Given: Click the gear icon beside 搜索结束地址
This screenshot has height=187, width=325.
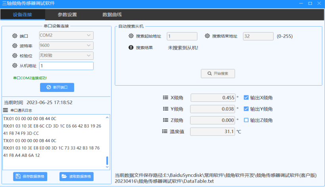Looking at the screenshot, I should (x=207, y=36).
